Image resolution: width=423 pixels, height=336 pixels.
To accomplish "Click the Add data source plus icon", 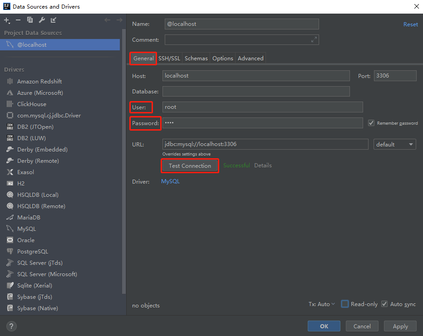I will [x=7, y=20].
